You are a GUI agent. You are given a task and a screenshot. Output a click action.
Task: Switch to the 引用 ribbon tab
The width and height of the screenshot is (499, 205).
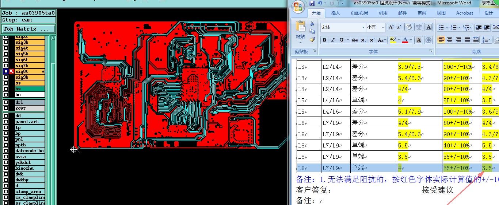point(383,13)
